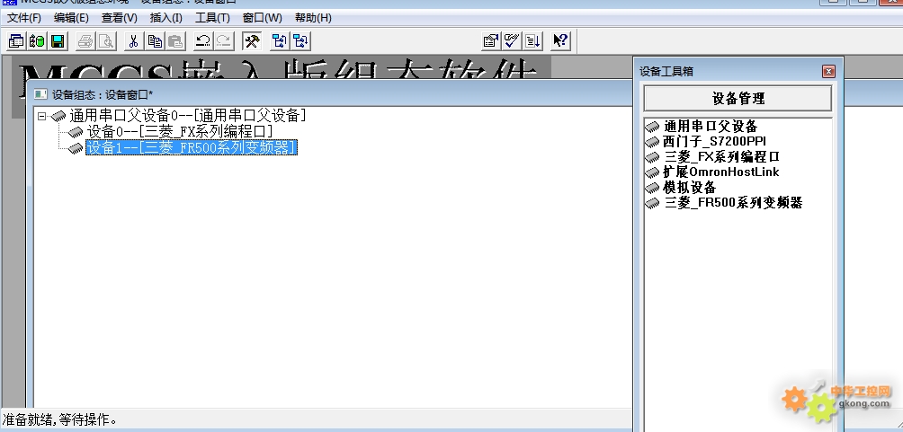
Task: Click the Redo arrow icon
Action: (x=223, y=40)
